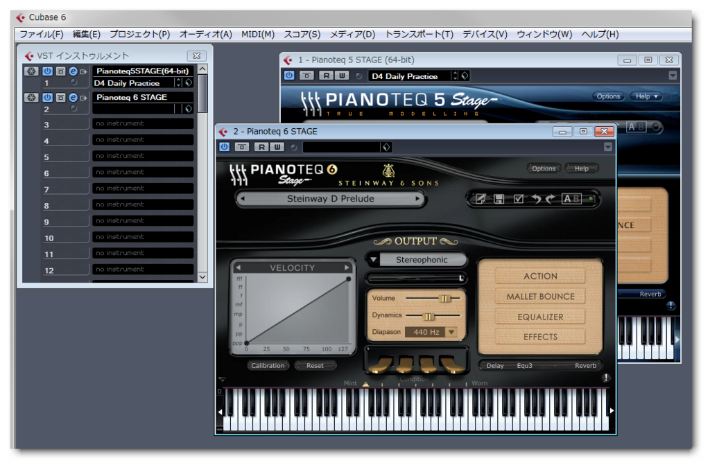The height and width of the screenshot is (467, 710).
Task: Enable Write automation in Pianoteq 6 window
Action: pyautogui.click(x=277, y=147)
